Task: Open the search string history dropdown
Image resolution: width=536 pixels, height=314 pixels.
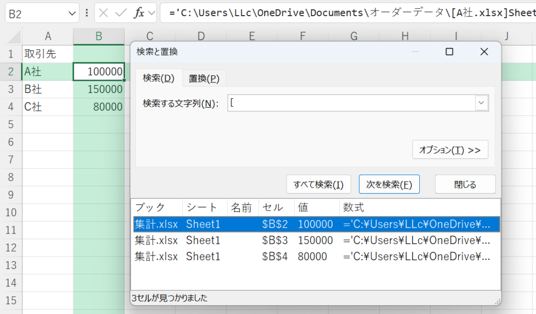Action: 481,103
